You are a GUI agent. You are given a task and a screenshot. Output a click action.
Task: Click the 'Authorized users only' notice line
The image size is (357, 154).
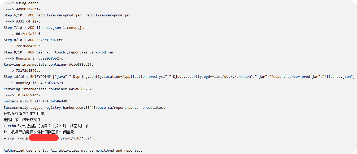(73, 150)
